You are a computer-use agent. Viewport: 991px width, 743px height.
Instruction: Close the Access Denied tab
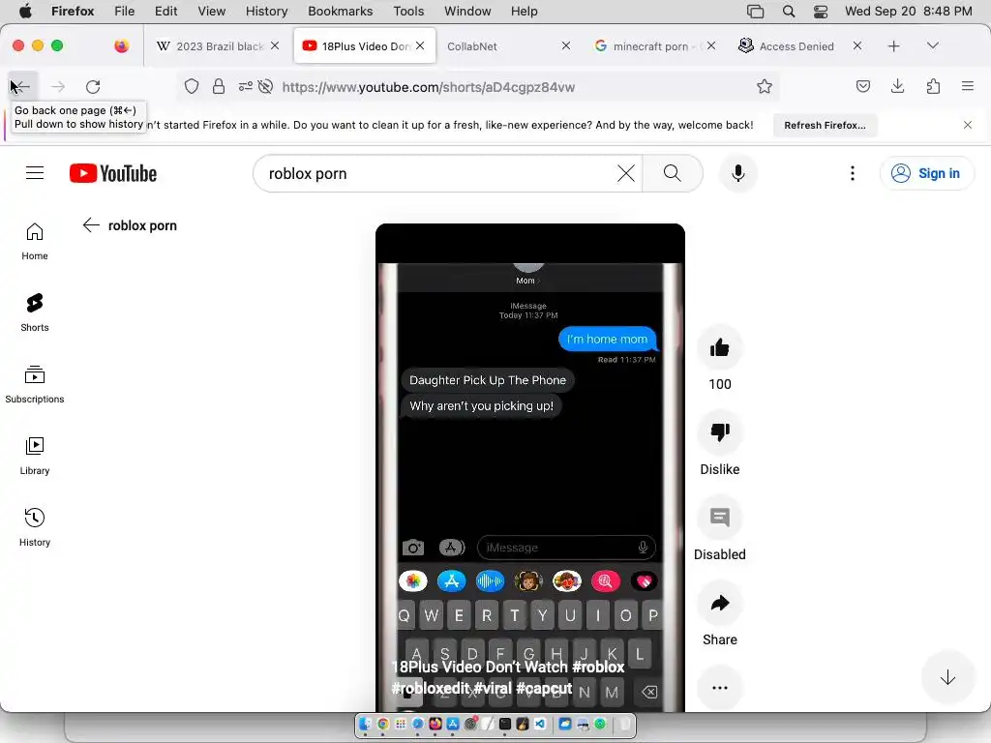(857, 45)
